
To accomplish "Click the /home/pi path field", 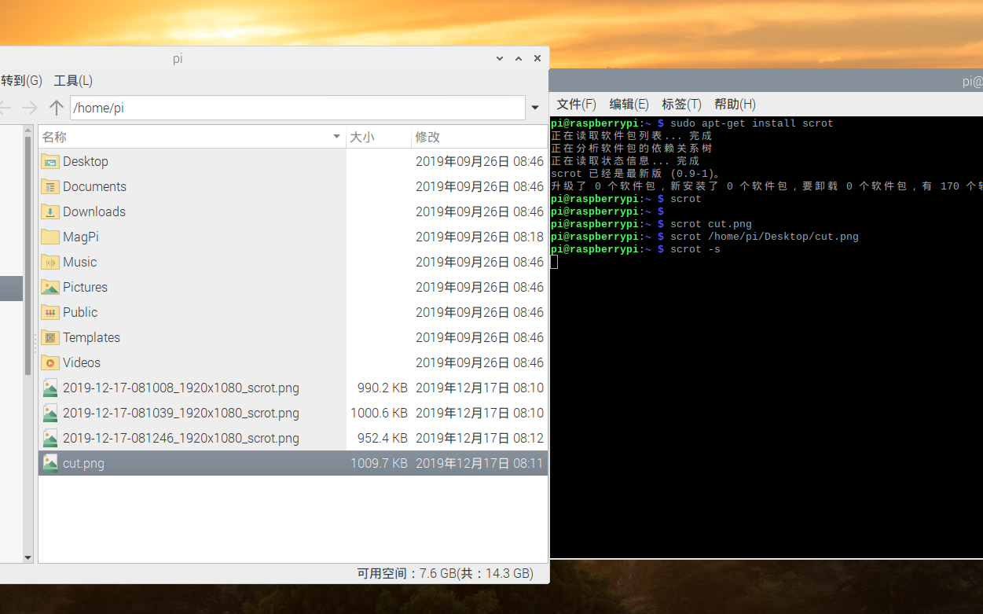I will click(298, 108).
